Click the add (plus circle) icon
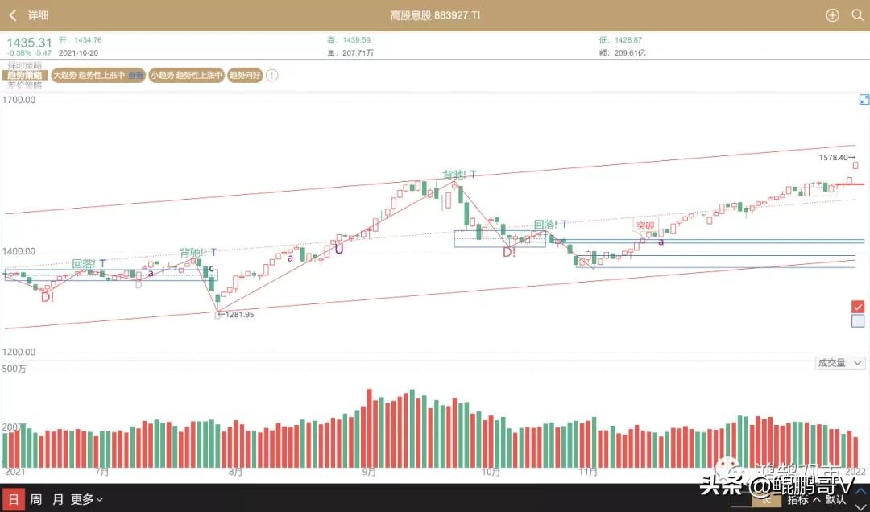 pyautogui.click(x=832, y=15)
